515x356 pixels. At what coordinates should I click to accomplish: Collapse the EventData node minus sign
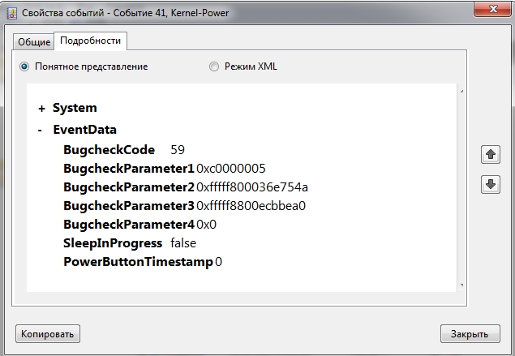[x=41, y=130]
